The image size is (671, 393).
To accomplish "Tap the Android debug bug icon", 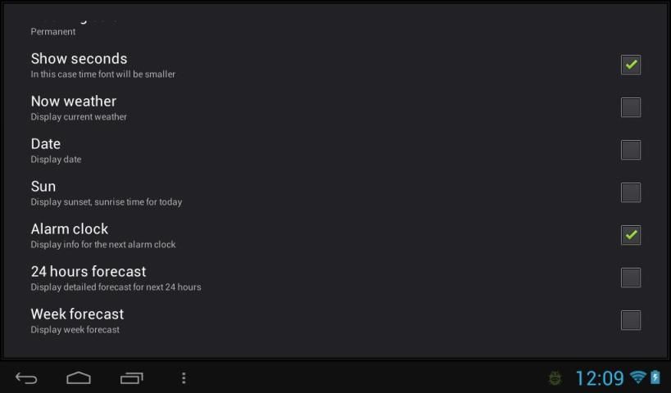I will coord(555,378).
